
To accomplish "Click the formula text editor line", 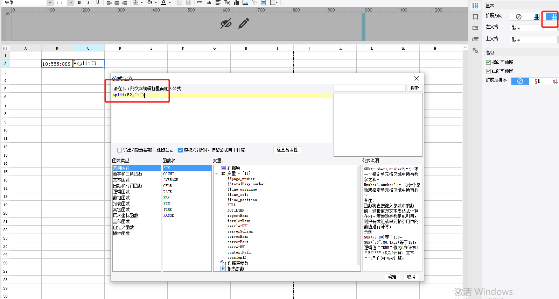I will pyautogui.click(x=222, y=95).
